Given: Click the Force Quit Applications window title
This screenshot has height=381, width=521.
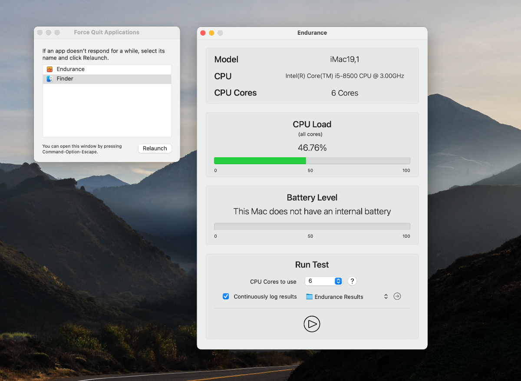Looking at the screenshot, I should 107,32.
